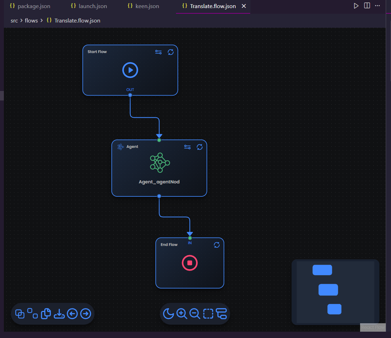This screenshot has width=391, height=338.
Task: Run the flow with the editor play icon
Action: pos(356,6)
